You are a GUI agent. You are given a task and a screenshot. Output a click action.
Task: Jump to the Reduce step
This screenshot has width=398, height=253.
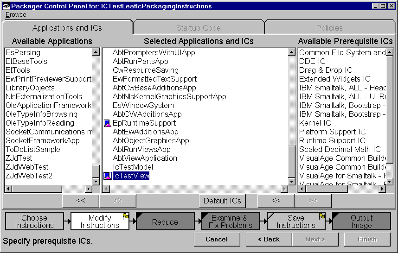tap(165, 222)
